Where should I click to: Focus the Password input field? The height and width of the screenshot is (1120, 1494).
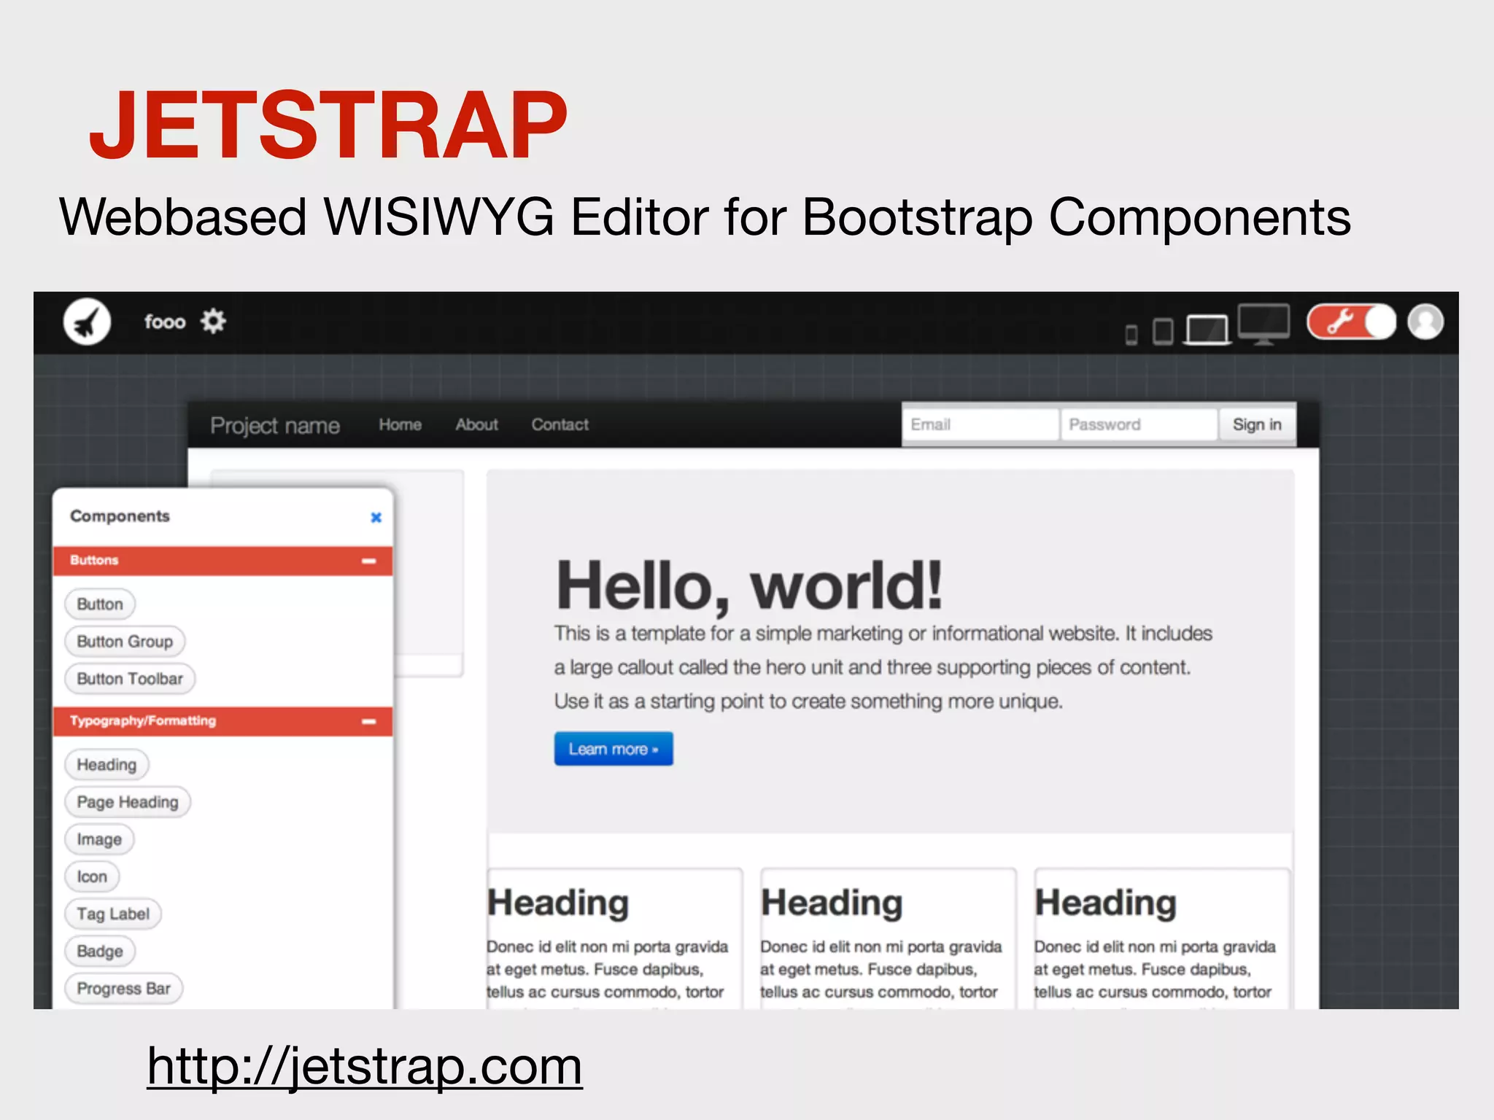pyautogui.click(x=1139, y=424)
